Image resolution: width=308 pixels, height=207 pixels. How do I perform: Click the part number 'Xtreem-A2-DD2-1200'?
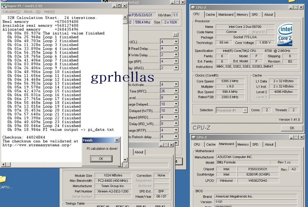[113, 191]
